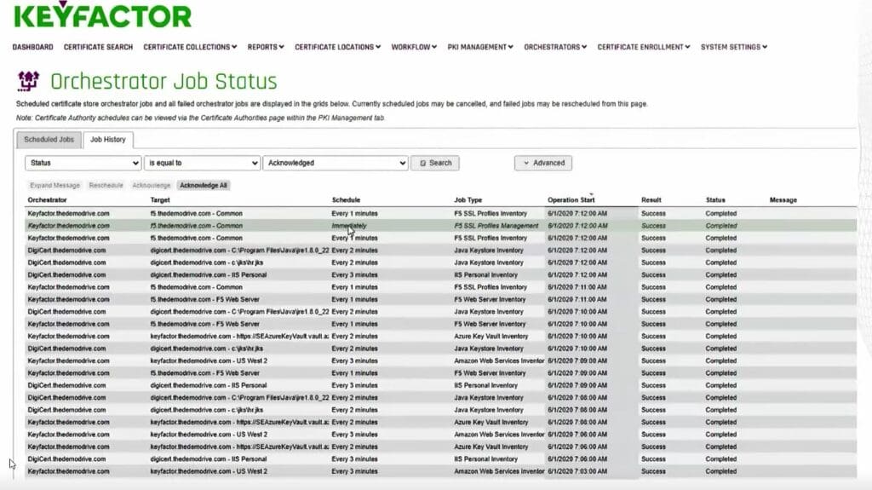Image resolution: width=872 pixels, height=490 pixels.
Task: Click the 'c:\jks\hr.jks' target at 7:12:00 AM
Action: (207, 262)
